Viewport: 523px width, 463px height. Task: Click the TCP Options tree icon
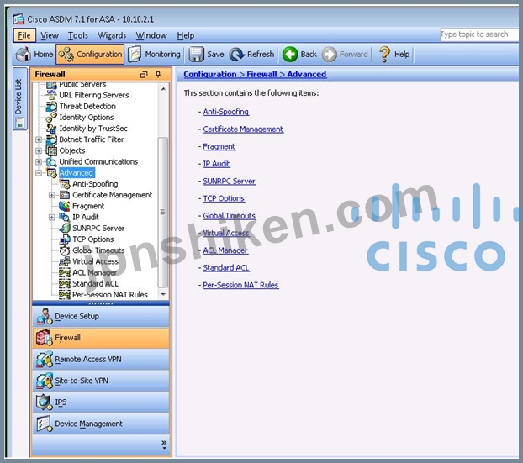click(65, 239)
